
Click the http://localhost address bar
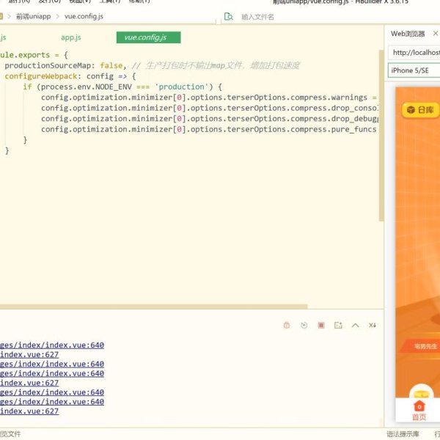click(415, 53)
